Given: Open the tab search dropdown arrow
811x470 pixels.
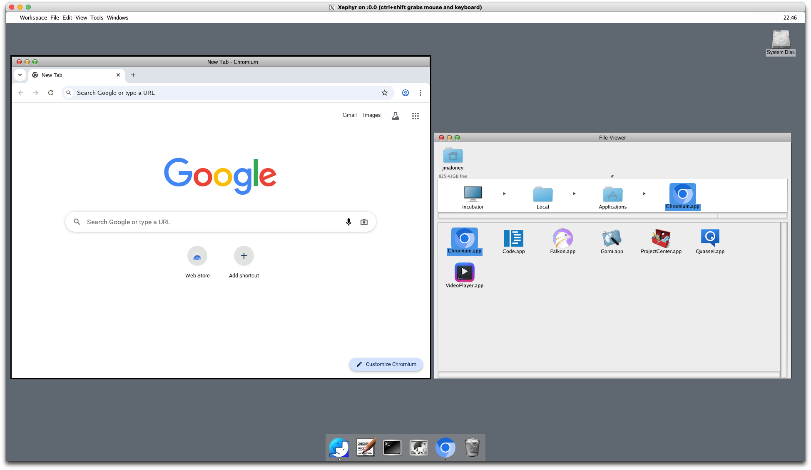Looking at the screenshot, I should [x=20, y=75].
